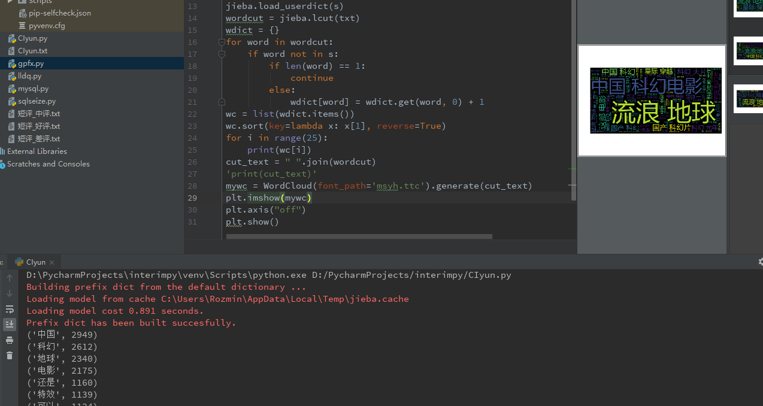The height and width of the screenshot is (406, 763).
Task: Click 'wc = list(wdict.items())' line
Action: pyautogui.click(x=290, y=114)
